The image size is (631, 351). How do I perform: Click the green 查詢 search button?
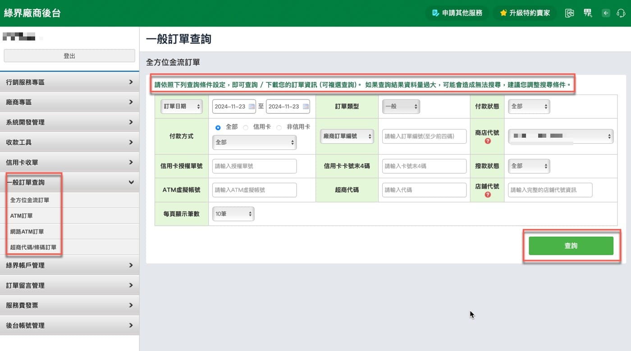coord(571,246)
